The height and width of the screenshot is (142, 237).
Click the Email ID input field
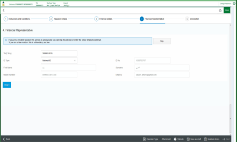coord(161,75)
